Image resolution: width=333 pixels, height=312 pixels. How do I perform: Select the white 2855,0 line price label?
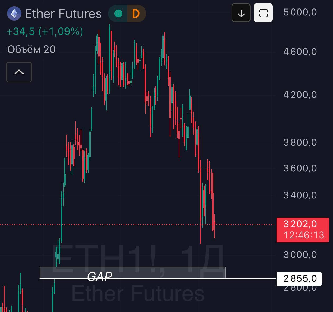[299, 278]
